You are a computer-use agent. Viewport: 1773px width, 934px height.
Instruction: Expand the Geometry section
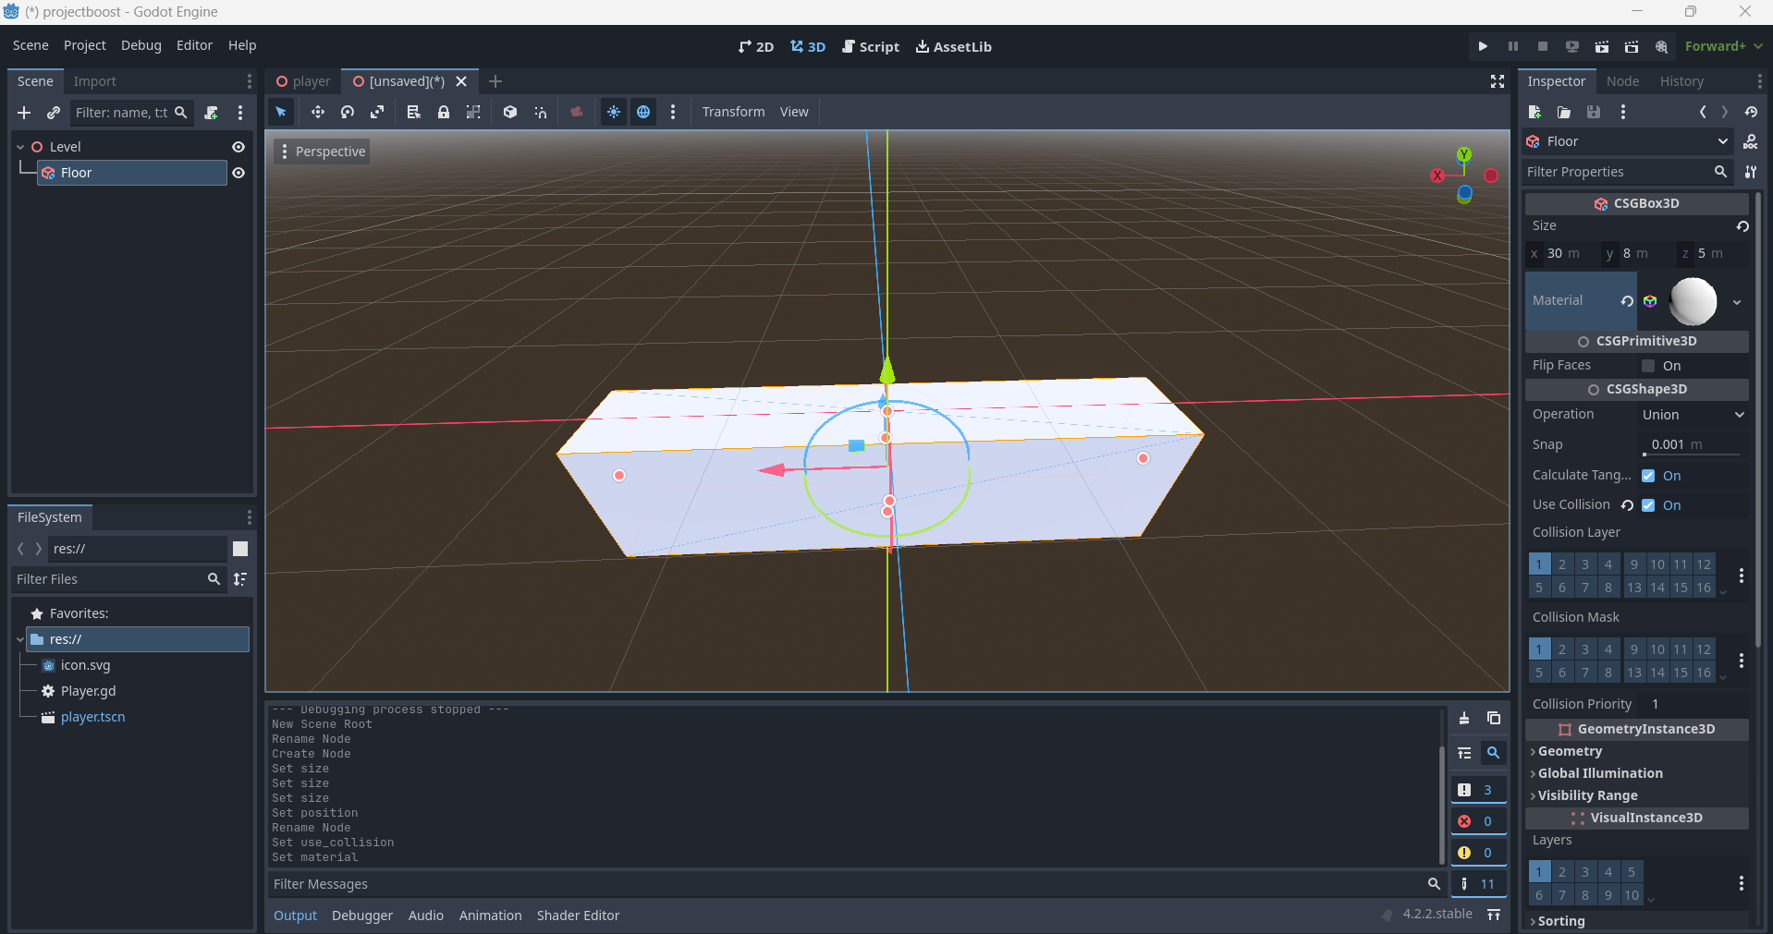(1570, 751)
